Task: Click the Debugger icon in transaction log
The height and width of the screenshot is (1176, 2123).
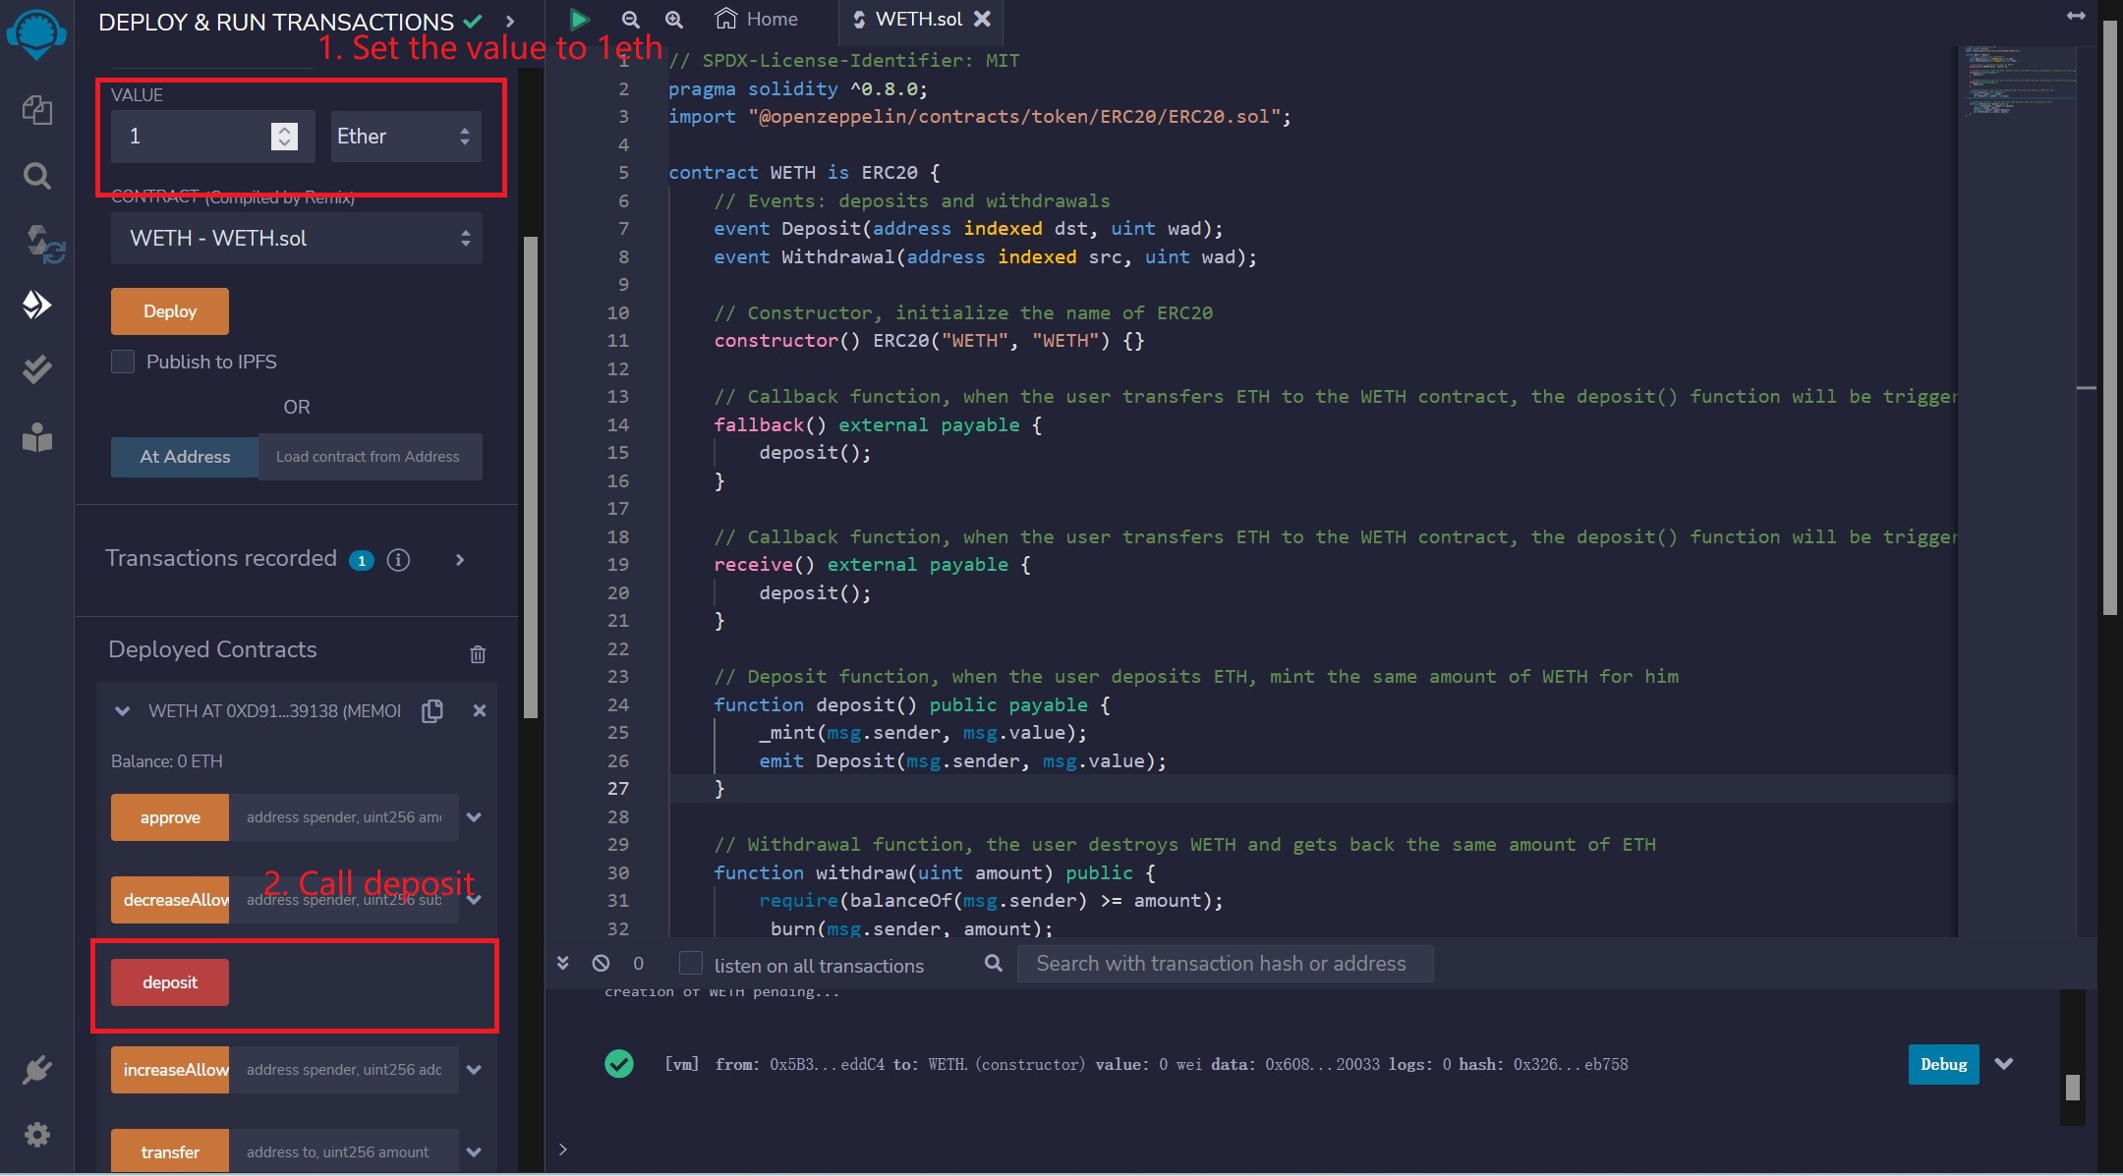Action: click(x=1940, y=1063)
